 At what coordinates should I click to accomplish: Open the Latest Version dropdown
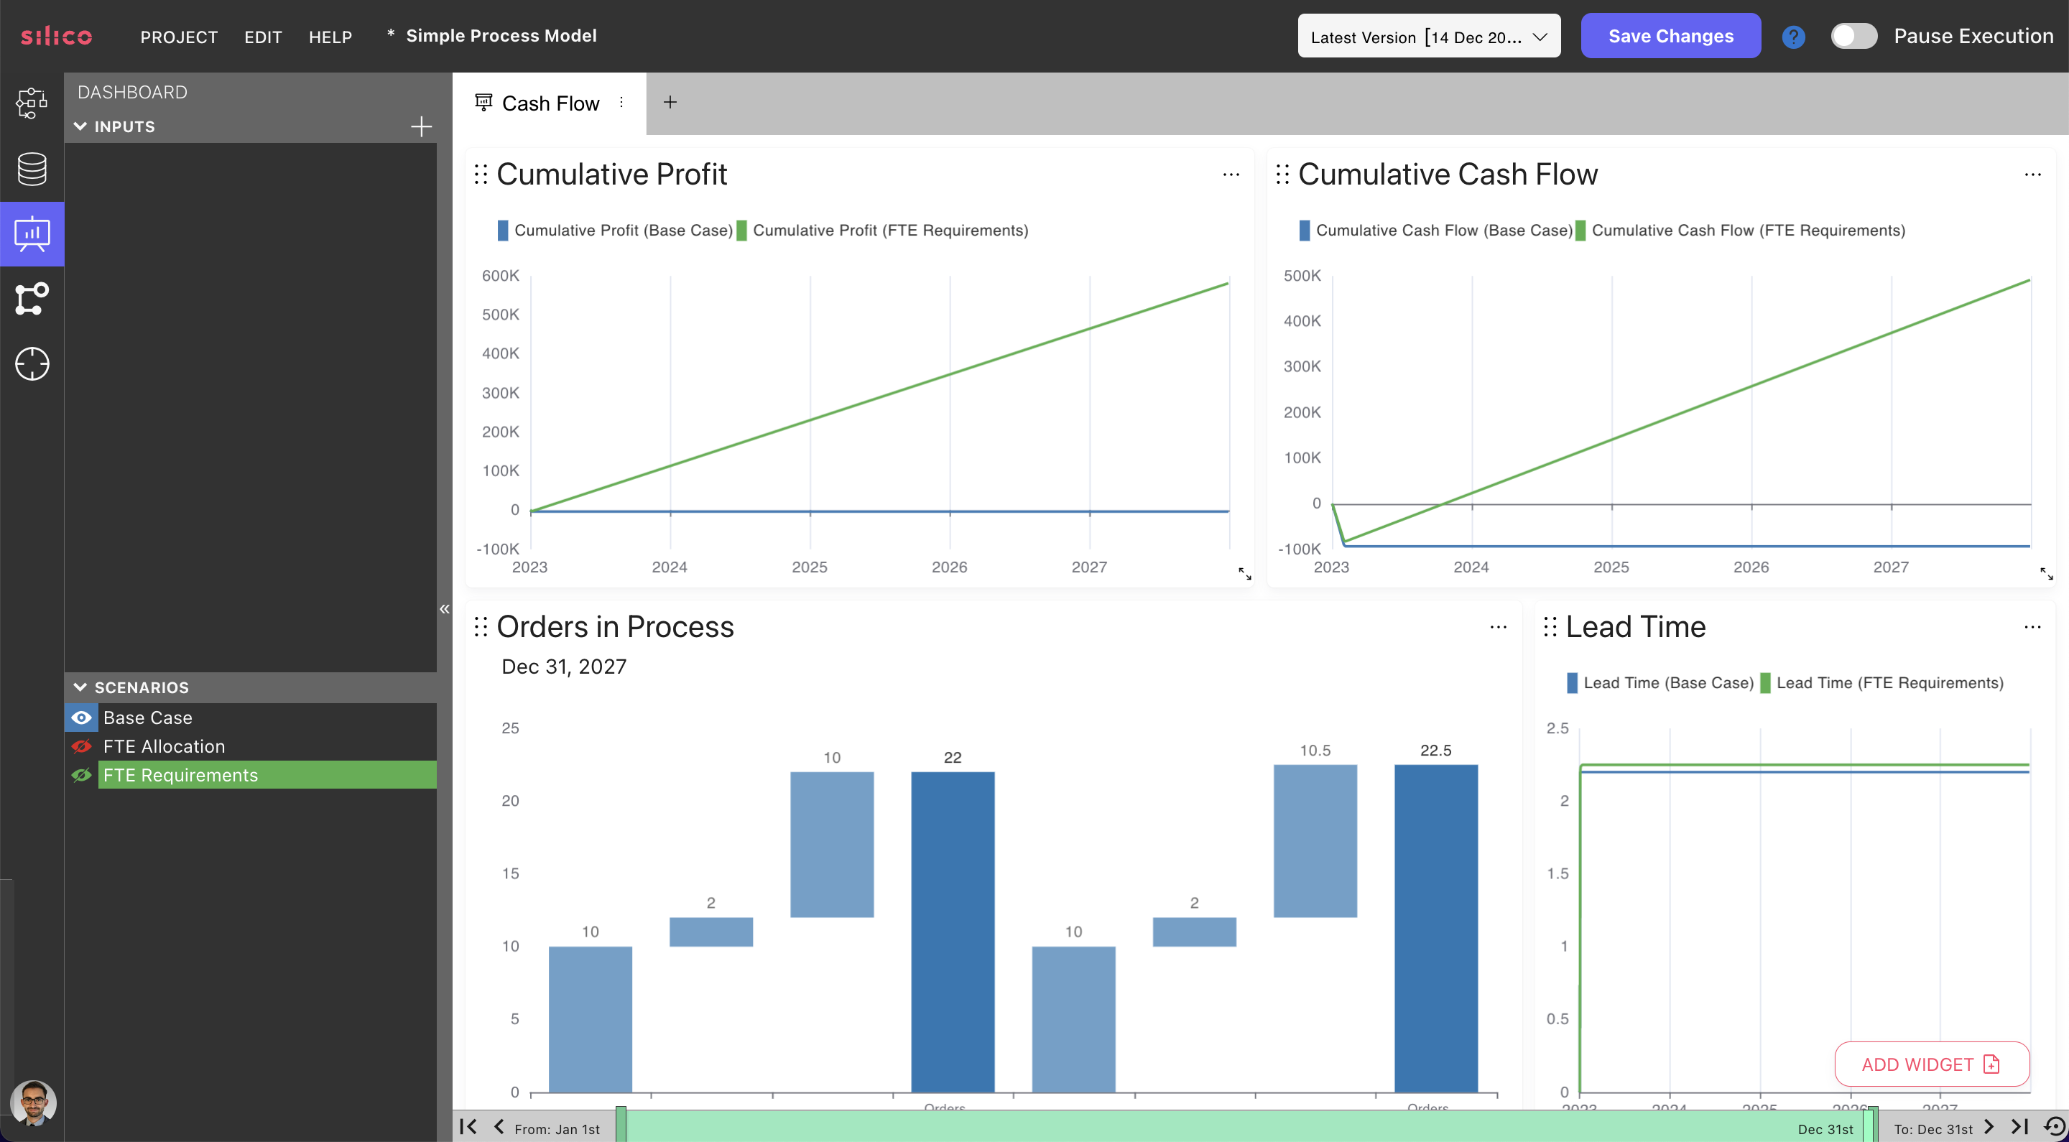point(1428,36)
